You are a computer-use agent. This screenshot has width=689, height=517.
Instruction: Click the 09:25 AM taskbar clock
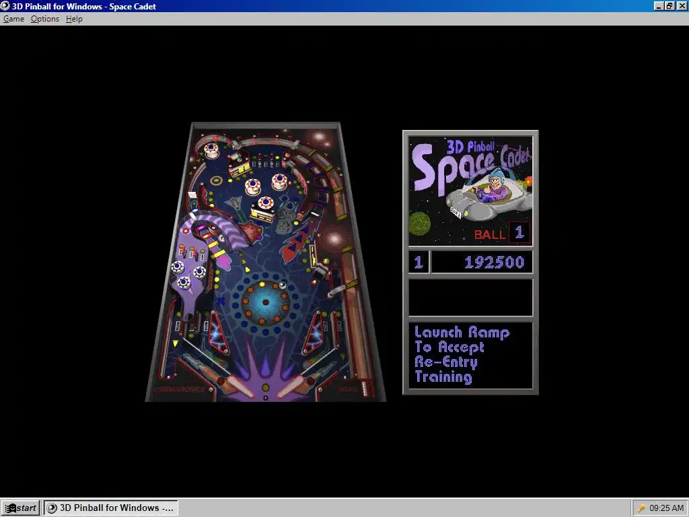[666, 508]
